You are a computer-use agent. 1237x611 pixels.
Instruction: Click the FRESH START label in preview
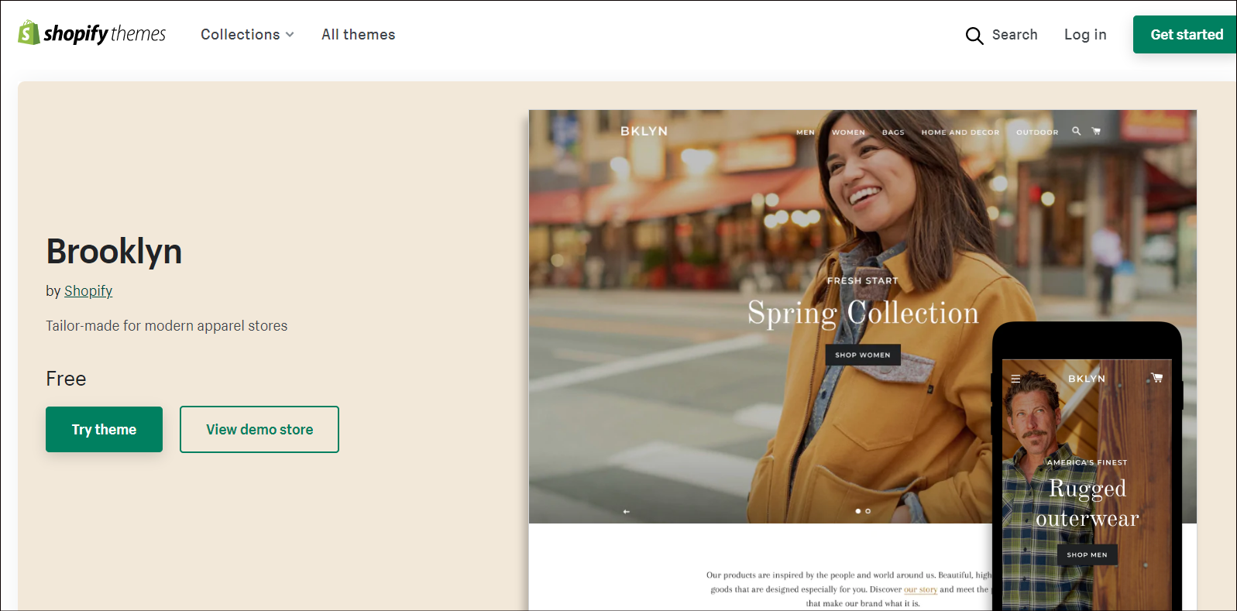[862, 280]
